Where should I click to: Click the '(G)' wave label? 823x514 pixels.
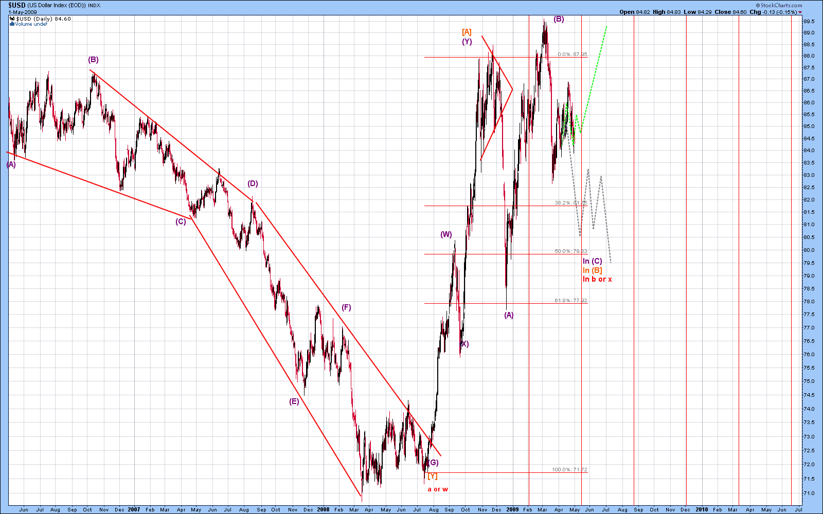coord(433,462)
